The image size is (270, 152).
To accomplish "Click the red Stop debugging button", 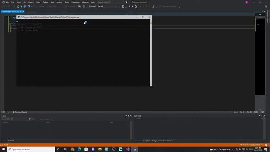I will (x=133, y=7).
